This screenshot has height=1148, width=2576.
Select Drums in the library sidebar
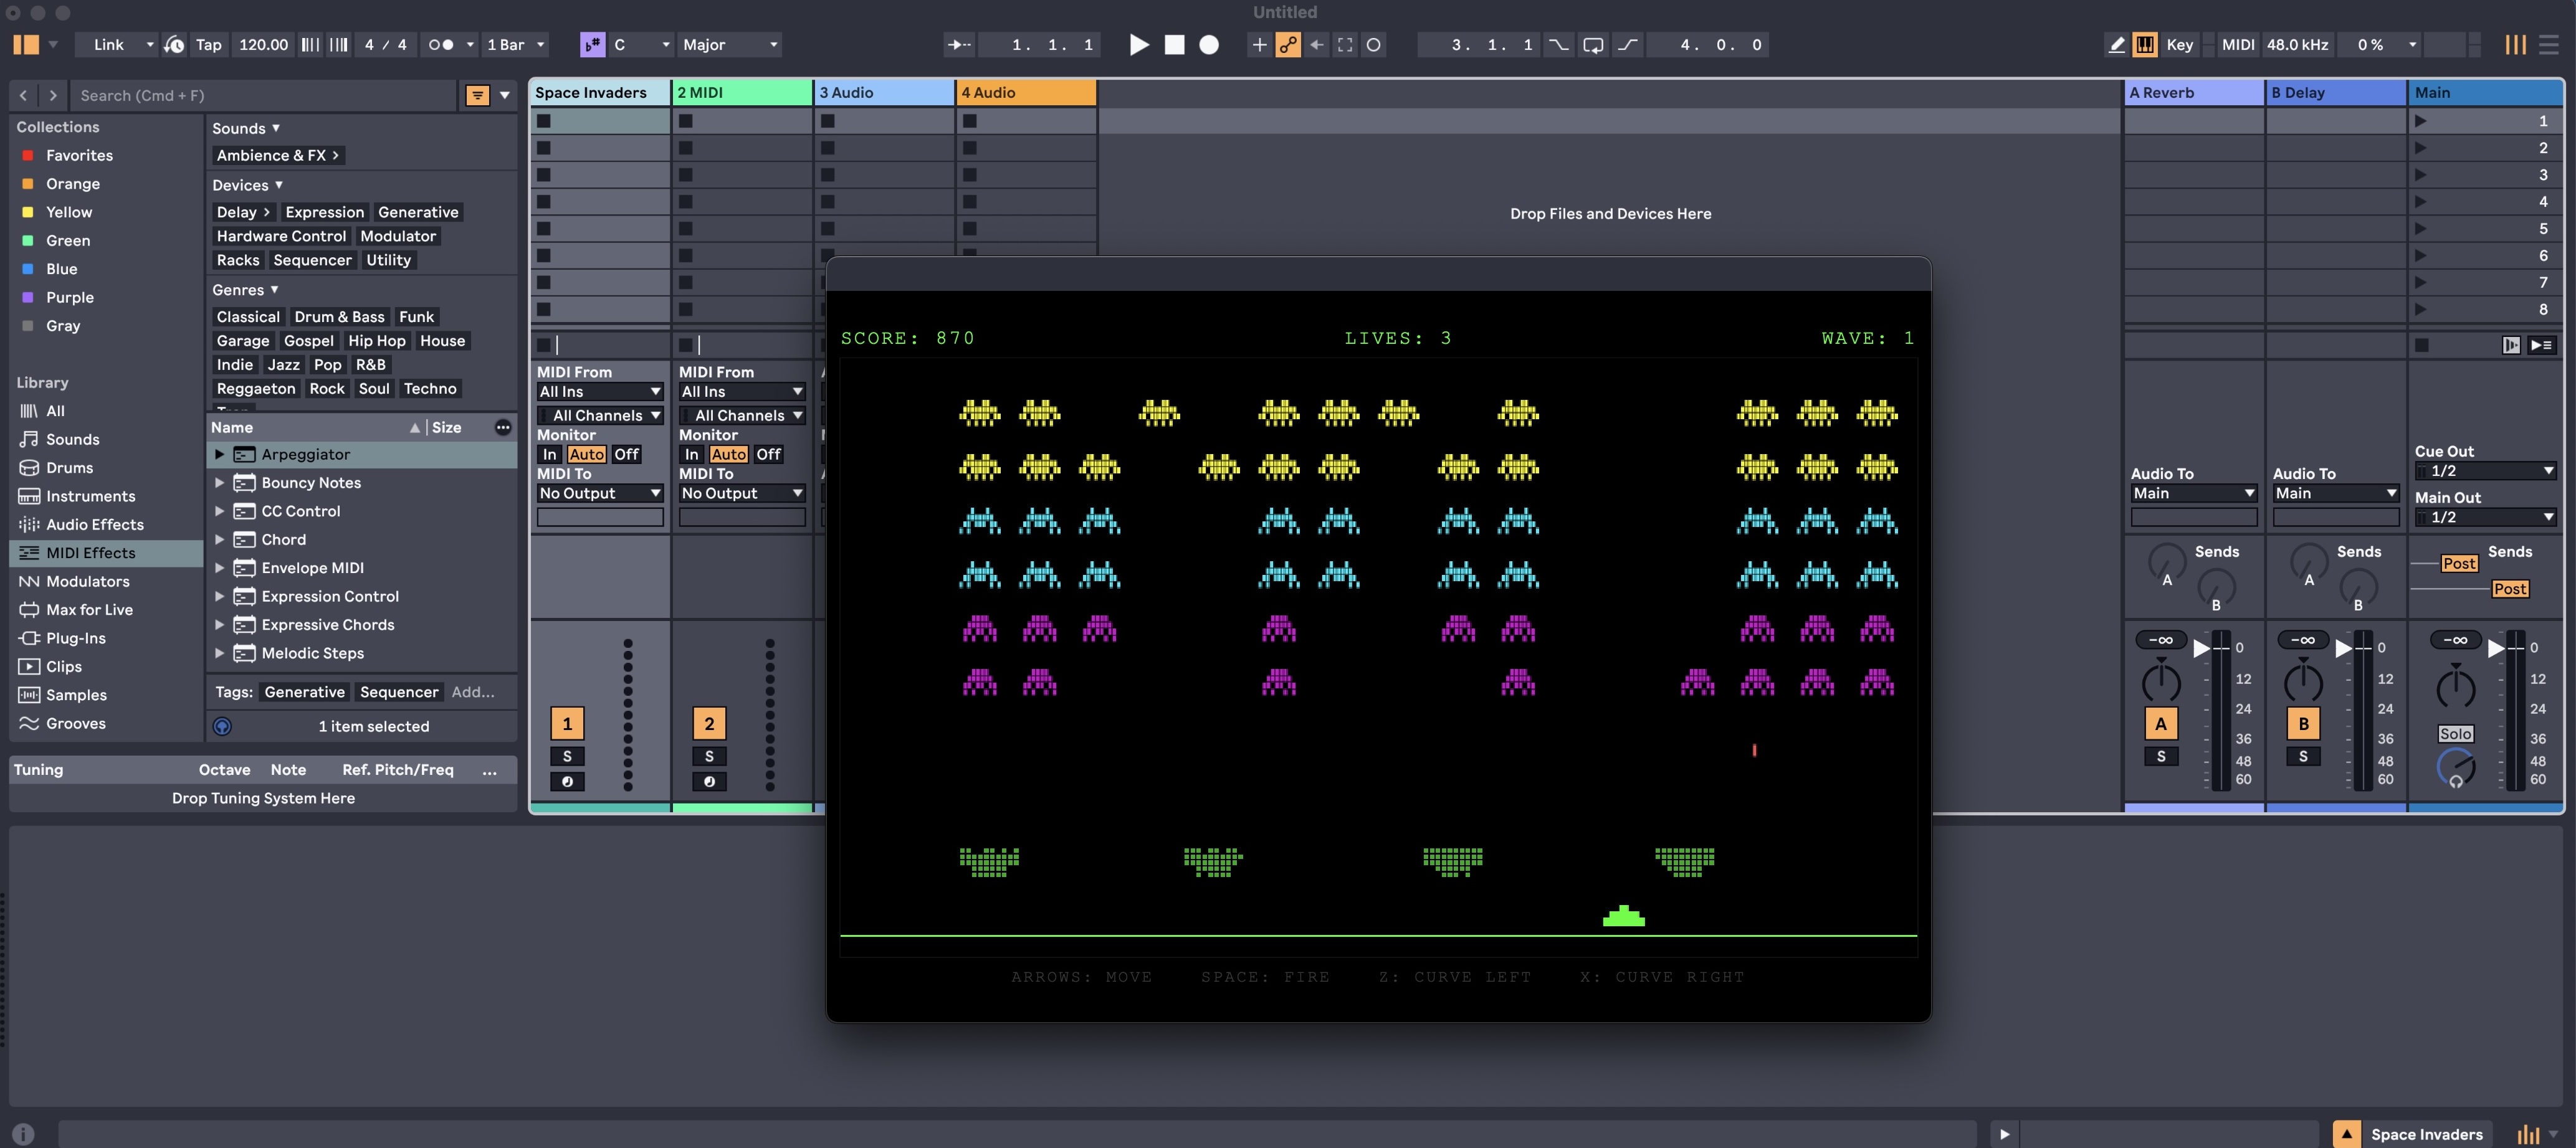click(69, 468)
